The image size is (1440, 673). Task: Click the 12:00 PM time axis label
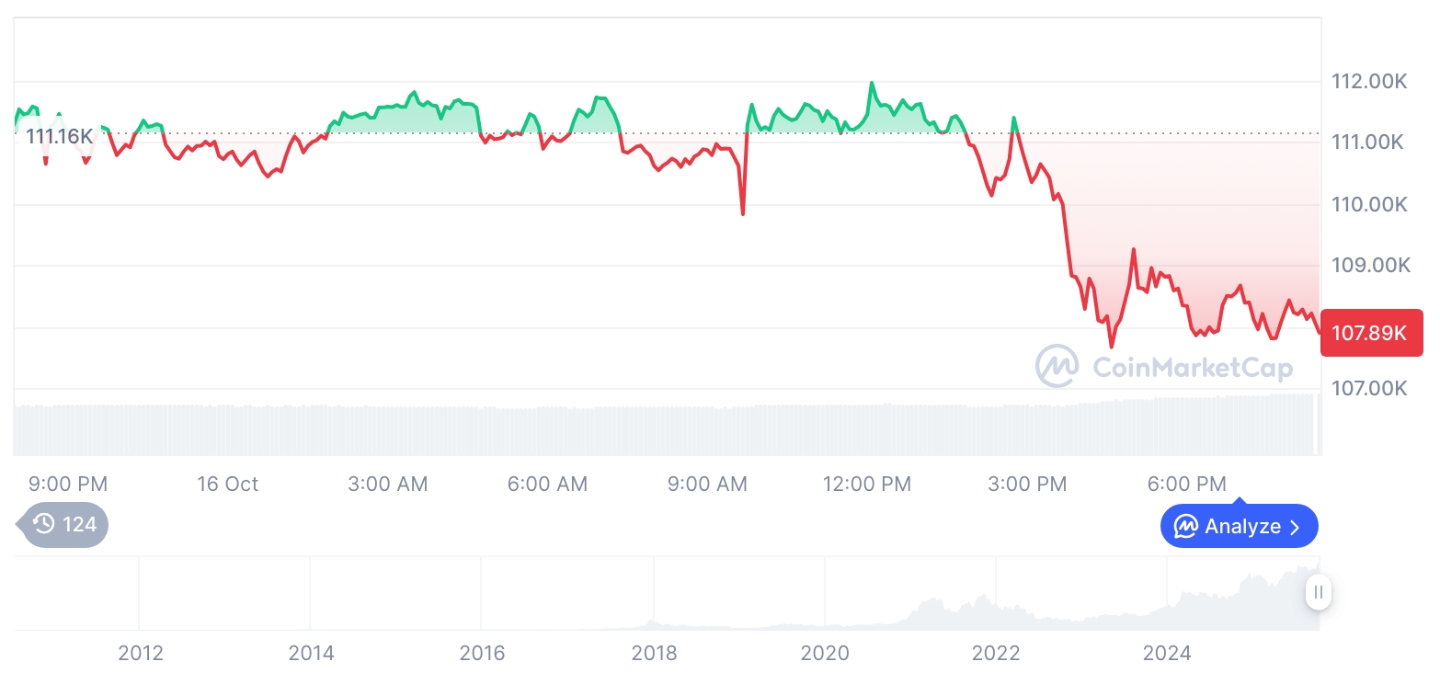[x=866, y=485]
